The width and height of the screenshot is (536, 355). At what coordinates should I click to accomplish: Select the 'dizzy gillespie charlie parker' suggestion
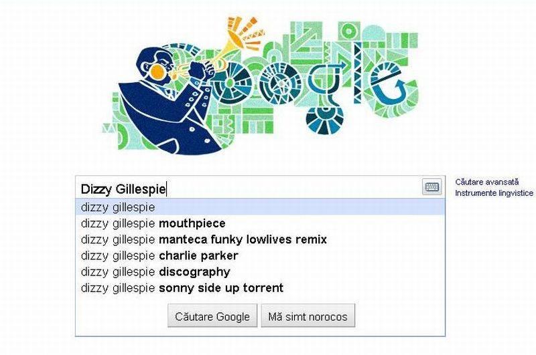(x=159, y=255)
